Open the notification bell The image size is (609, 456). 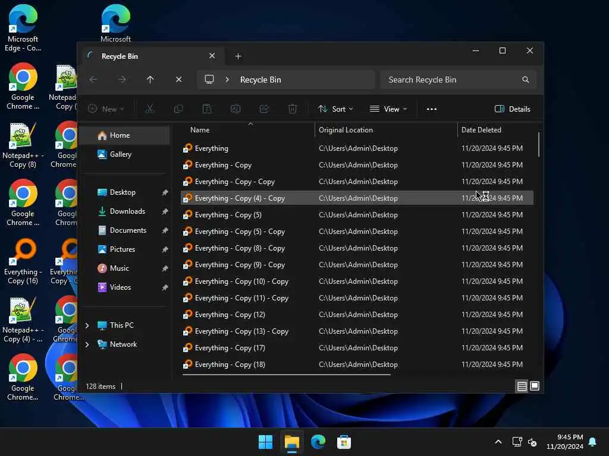(x=593, y=442)
